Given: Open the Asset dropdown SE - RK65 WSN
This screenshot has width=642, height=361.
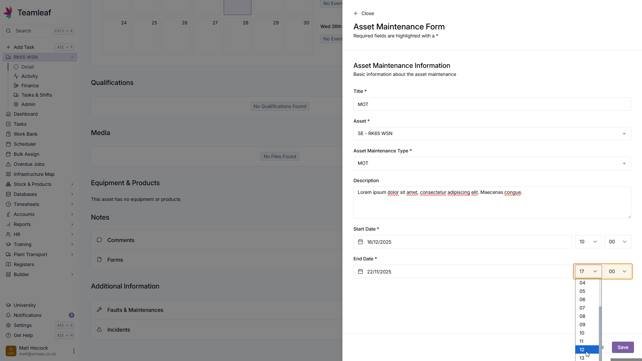Looking at the screenshot, I should pos(492,134).
